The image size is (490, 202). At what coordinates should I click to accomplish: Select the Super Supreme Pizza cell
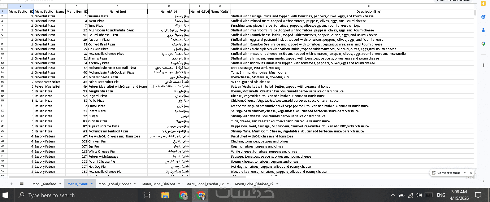pos(118,126)
